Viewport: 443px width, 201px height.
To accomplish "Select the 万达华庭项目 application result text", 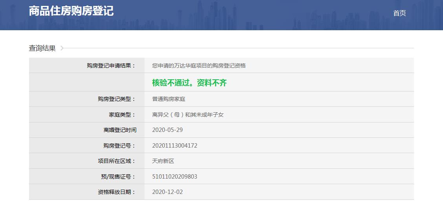I will [199, 66].
